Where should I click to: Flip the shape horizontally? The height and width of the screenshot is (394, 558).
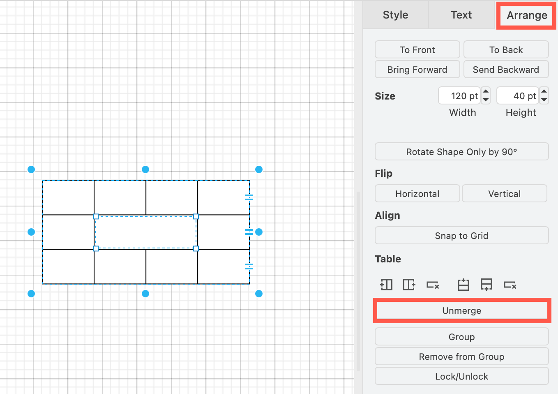tap(417, 193)
